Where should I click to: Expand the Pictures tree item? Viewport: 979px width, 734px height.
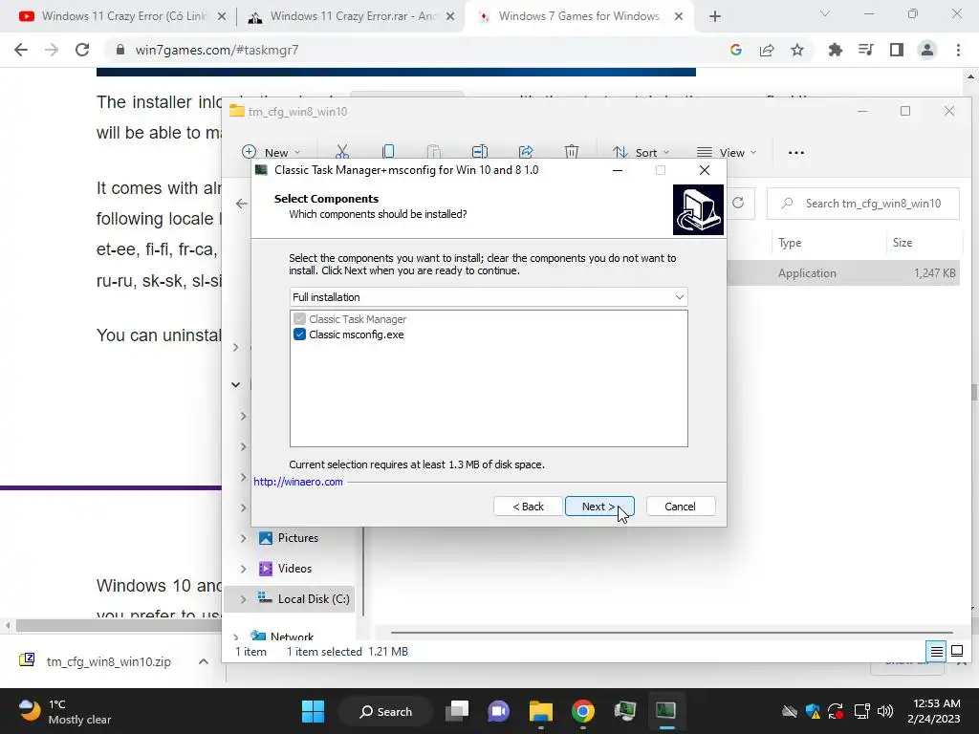tap(244, 538)
